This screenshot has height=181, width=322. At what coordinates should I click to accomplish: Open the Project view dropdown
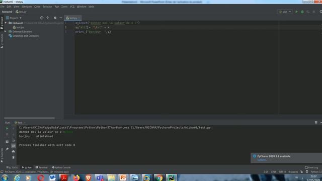click(14, 18)
